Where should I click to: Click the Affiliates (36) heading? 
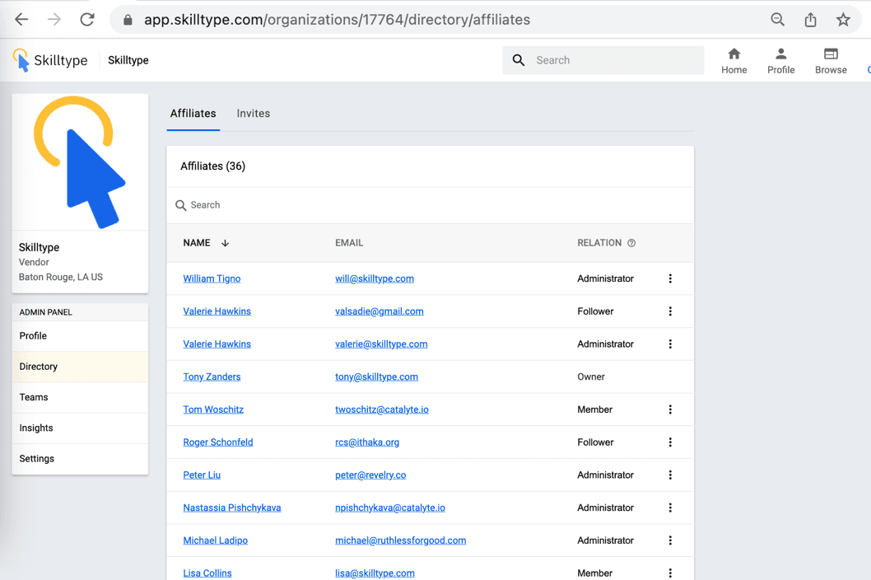coord(212,166)
